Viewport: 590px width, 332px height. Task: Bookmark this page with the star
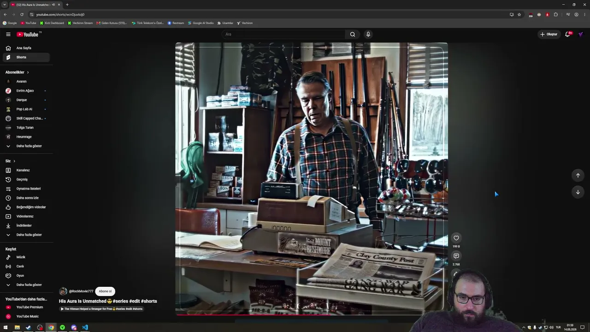point(519,14)
